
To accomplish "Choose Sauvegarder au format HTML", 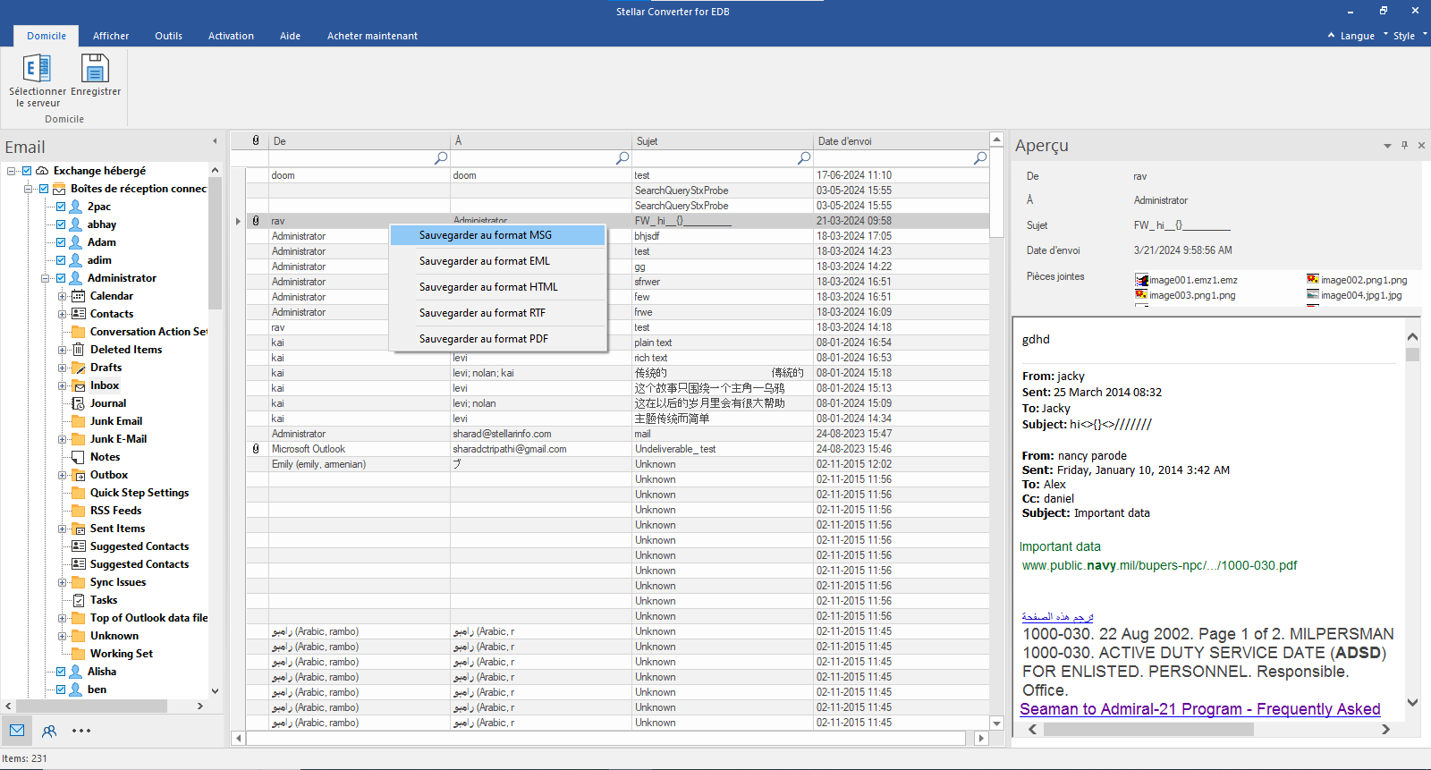I will [498, 287].
